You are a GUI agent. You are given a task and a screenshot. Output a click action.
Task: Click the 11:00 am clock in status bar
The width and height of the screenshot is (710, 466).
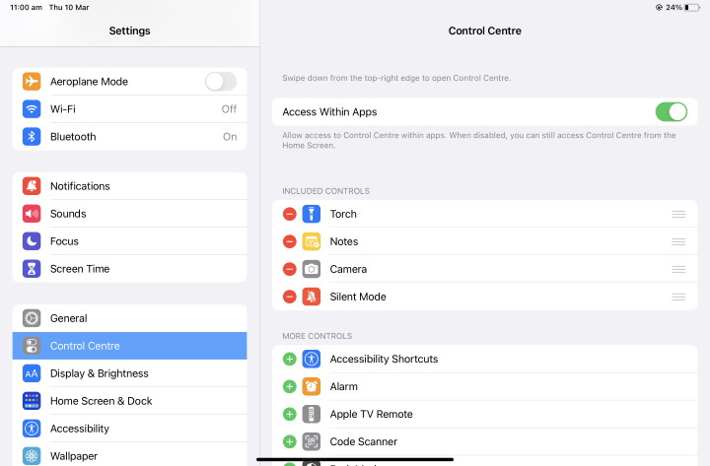pos(26,7)
